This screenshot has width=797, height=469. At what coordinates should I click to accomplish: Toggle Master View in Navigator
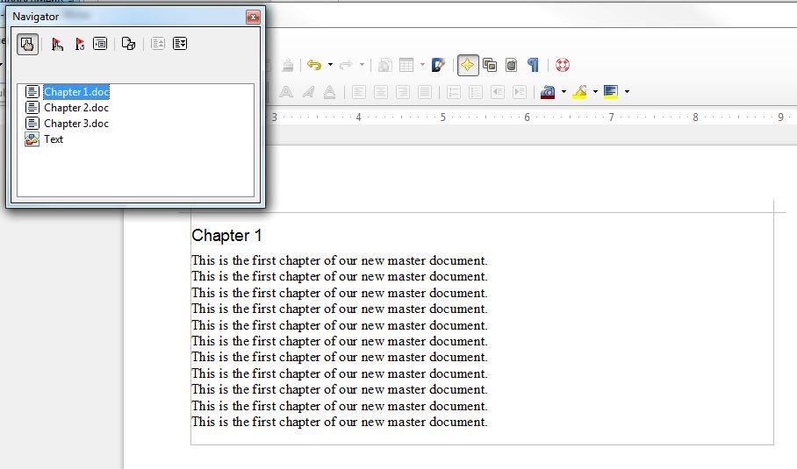27,44
